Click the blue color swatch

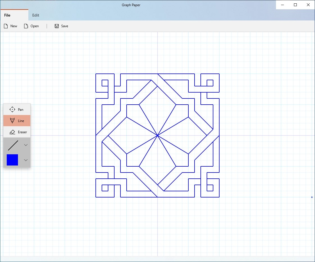click(12, 160)
